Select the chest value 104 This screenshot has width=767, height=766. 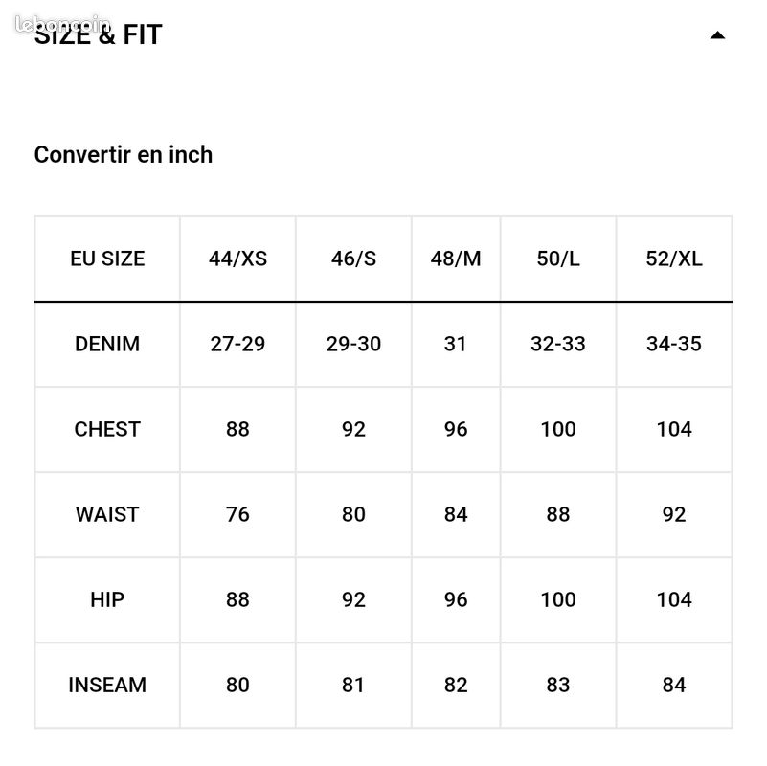point(674,429)
